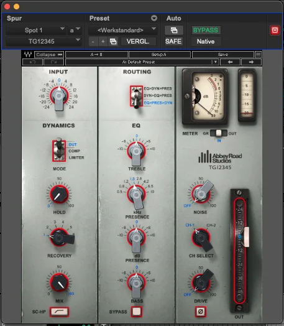Select the OUT dynamics mode label
This screenshot has width=284, height=326.
point(73,144)
